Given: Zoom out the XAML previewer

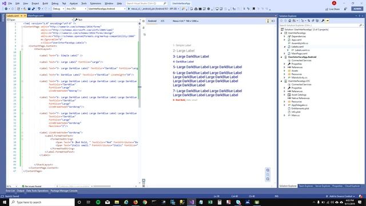Looking at the screenshot, I should click(268, 179).
